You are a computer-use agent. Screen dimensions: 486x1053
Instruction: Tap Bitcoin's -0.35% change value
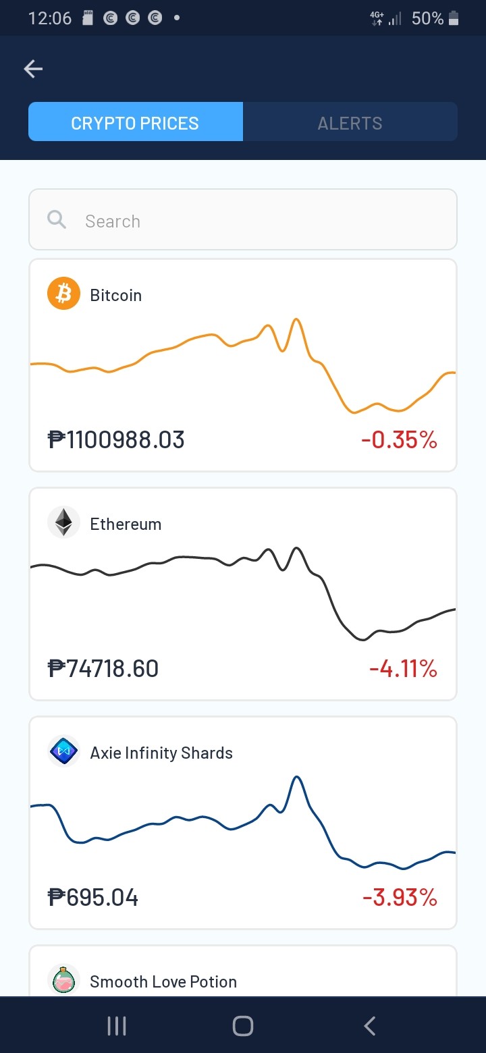399,440
